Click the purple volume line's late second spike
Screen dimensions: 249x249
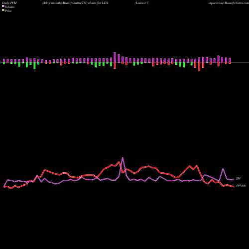[223, 169]
